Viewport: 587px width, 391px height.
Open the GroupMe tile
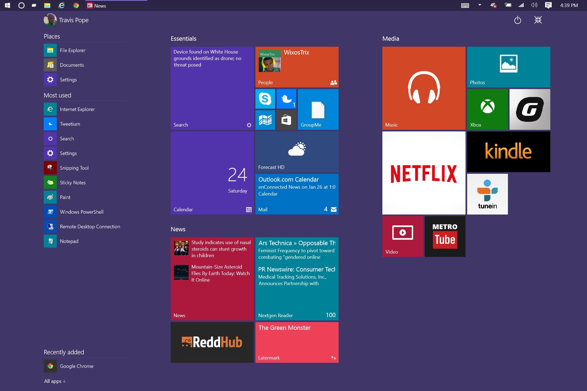[318, 109]
